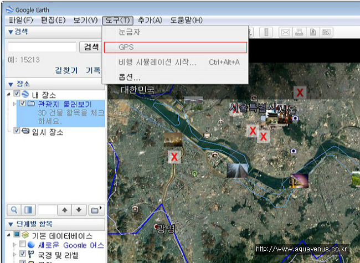
Task: Click the blue globe icon of 새로운 Google 어스
Action: coord(31,245)
